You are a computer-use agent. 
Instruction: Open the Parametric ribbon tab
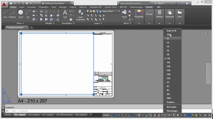pyautogui.click(x=44, y=7)
